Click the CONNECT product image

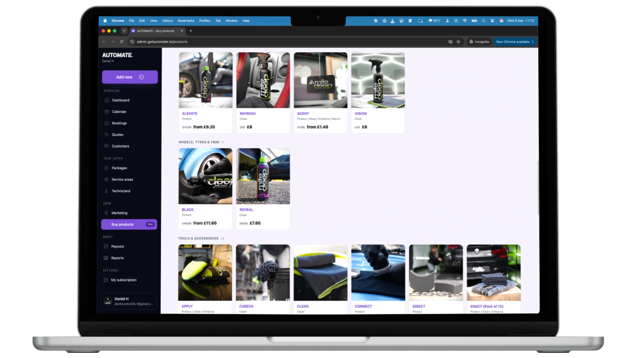(x=378, y=272)
